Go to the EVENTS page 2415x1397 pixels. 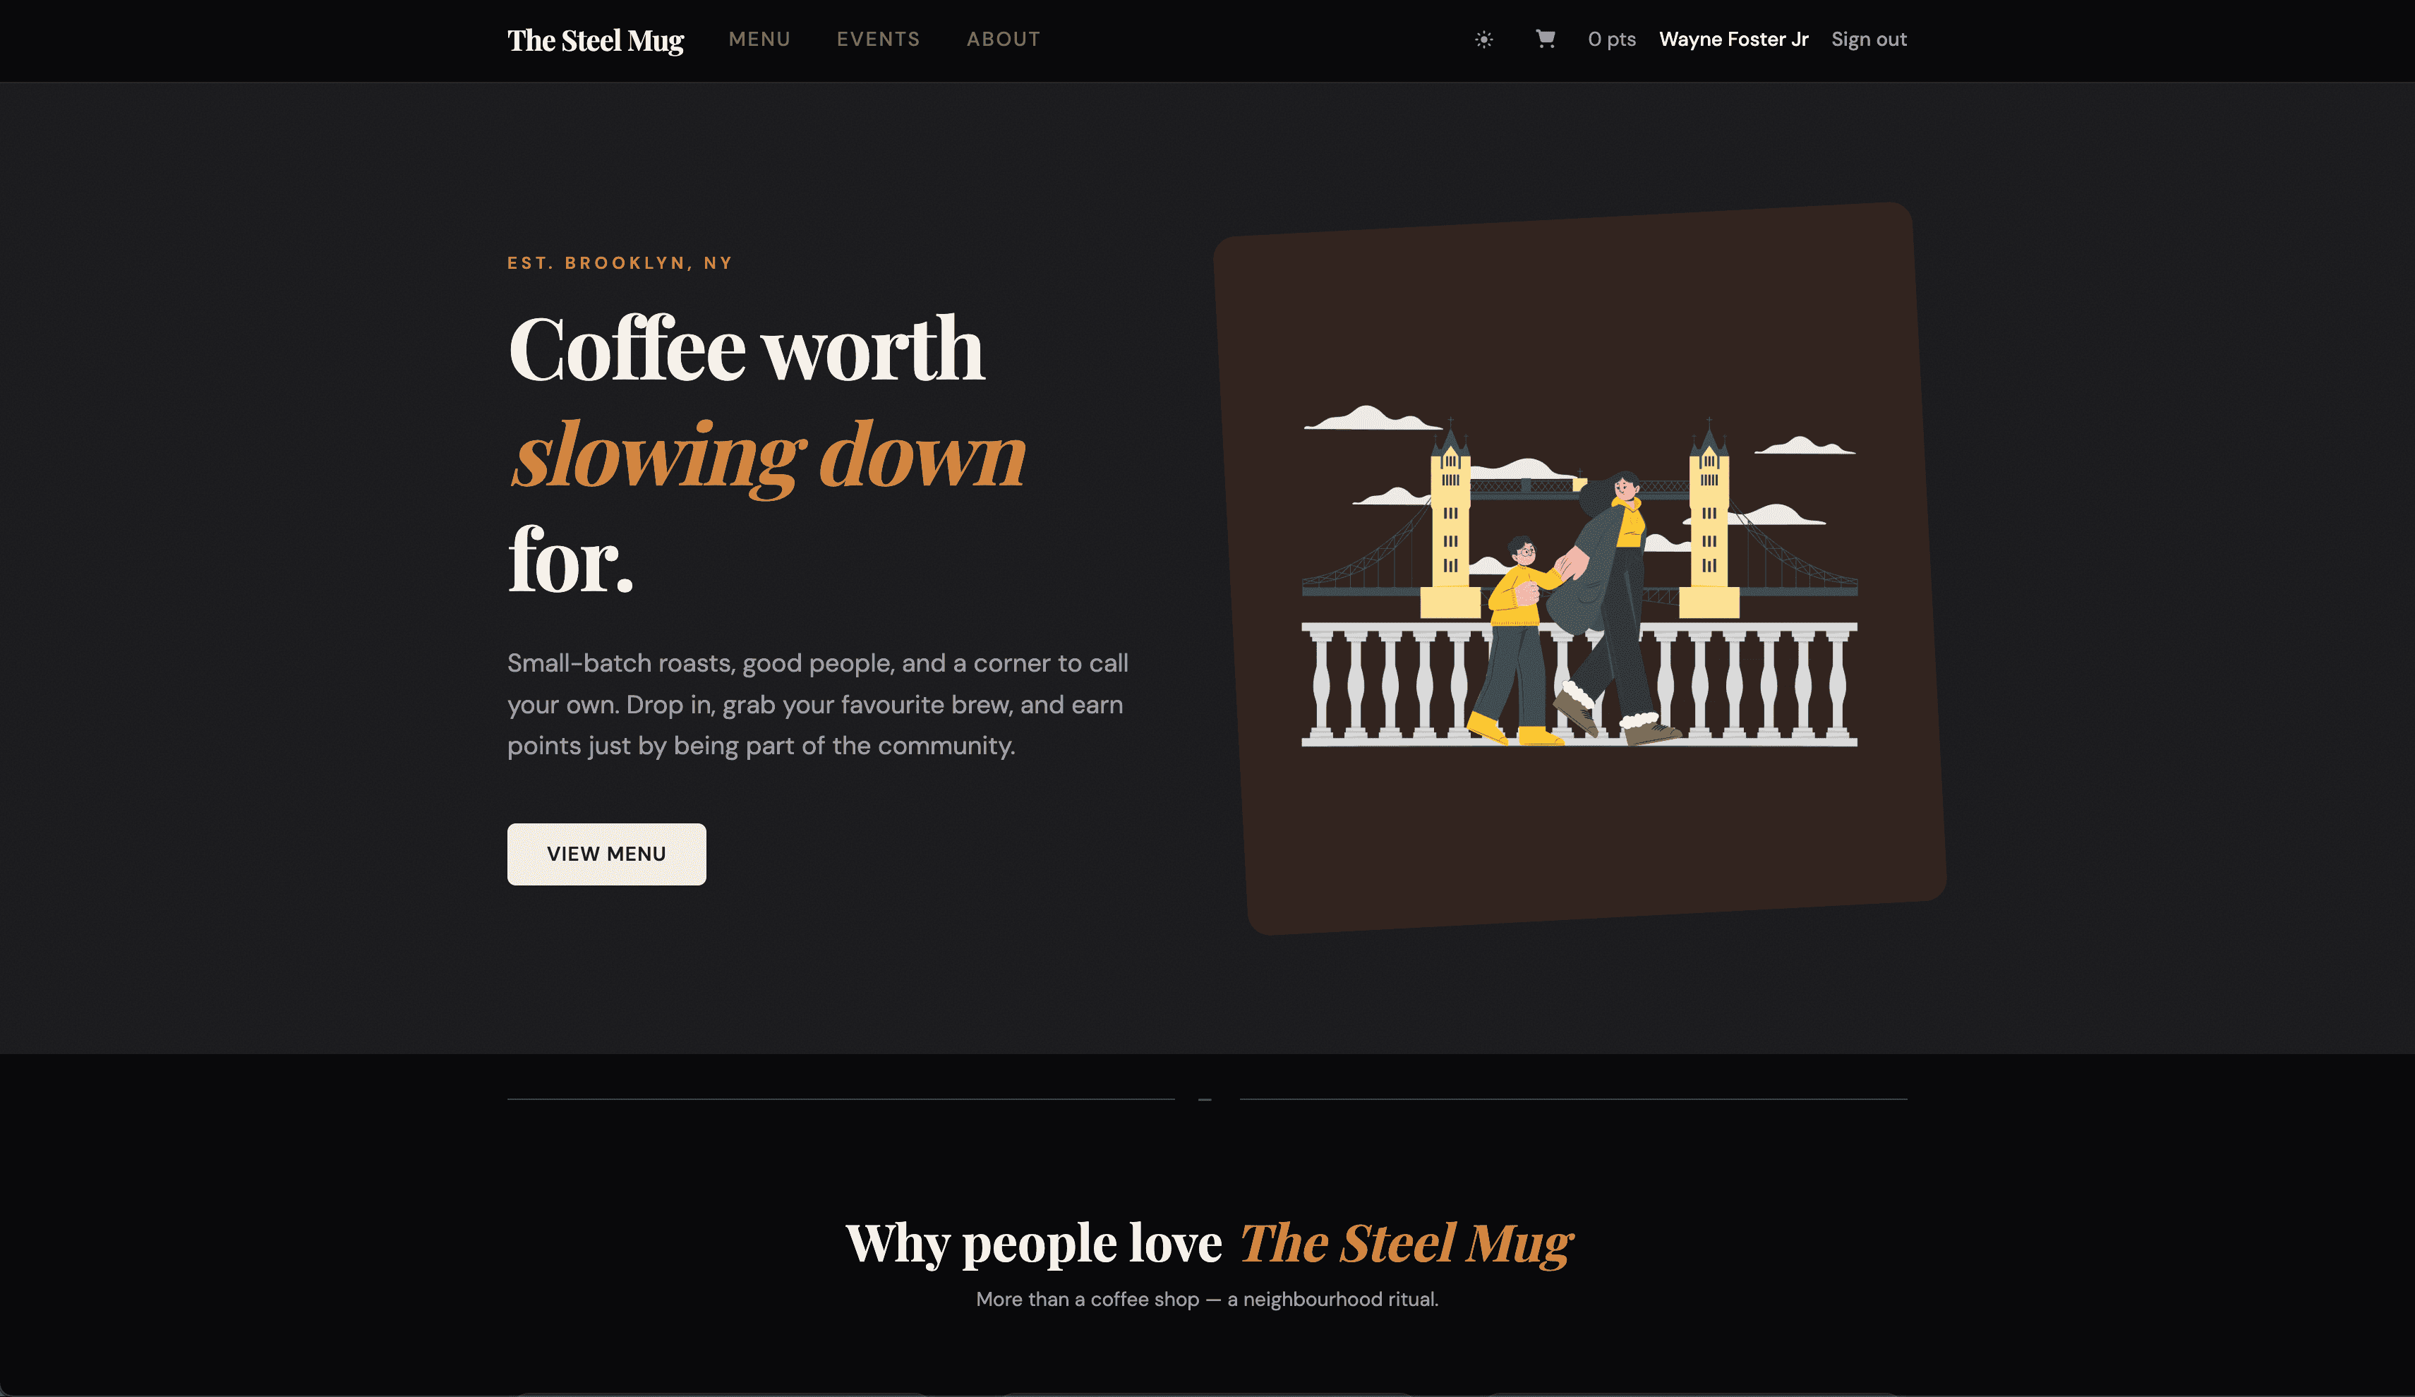point(878,40)
